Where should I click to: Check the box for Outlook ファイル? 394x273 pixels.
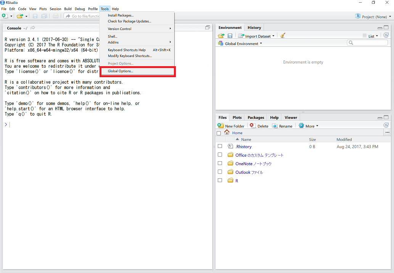(220, 171)
